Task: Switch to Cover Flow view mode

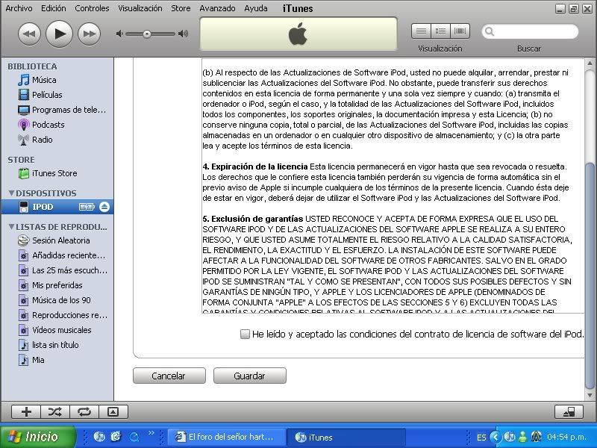Action: click(460, 31)
